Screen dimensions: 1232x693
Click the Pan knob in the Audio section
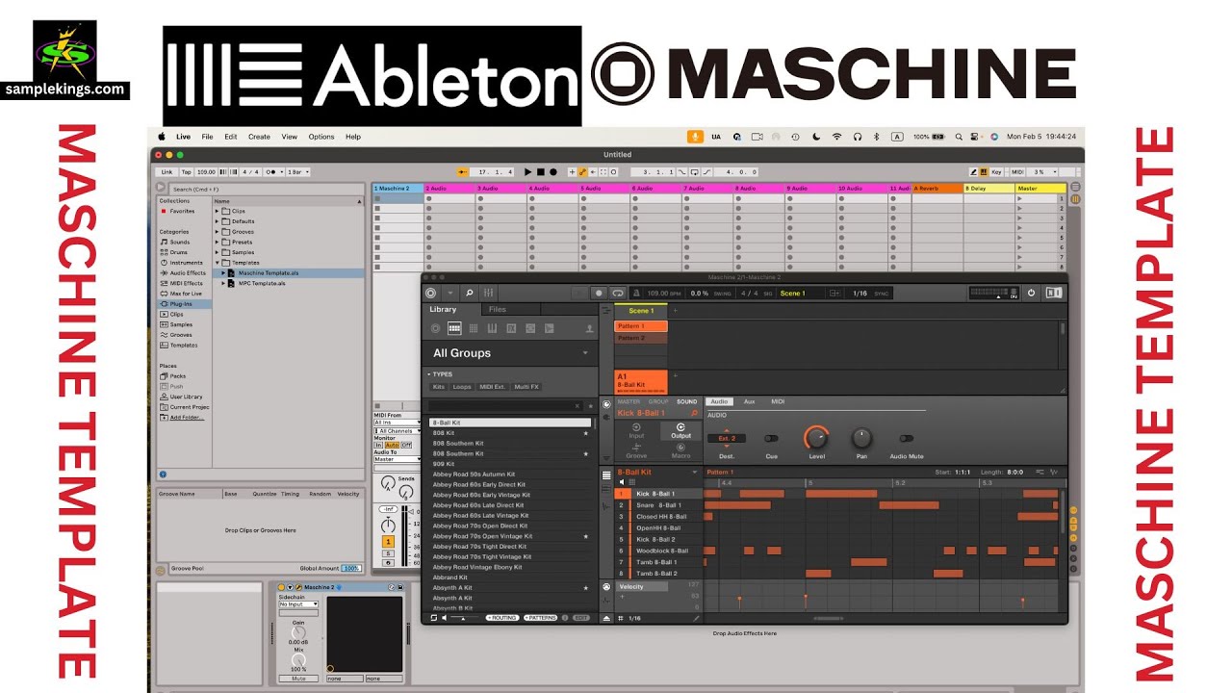(x=861, y=438)
